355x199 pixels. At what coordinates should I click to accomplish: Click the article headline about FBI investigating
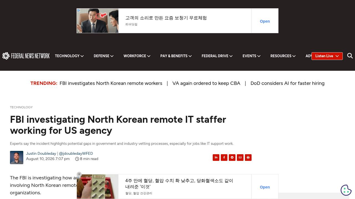(x=118, y=125)
